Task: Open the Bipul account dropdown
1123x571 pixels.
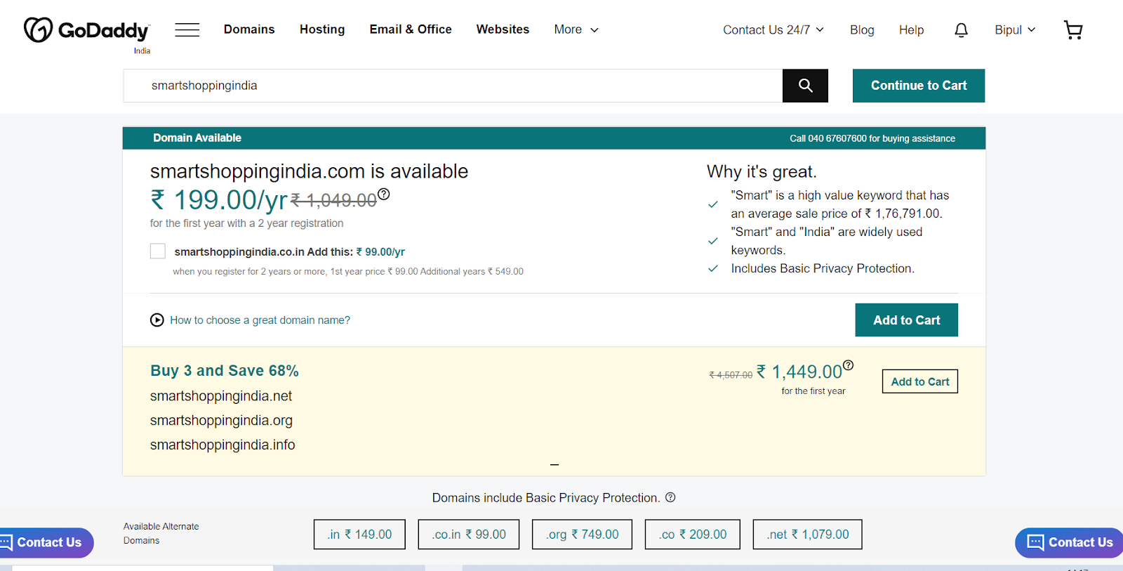Action: point(1015,30)
